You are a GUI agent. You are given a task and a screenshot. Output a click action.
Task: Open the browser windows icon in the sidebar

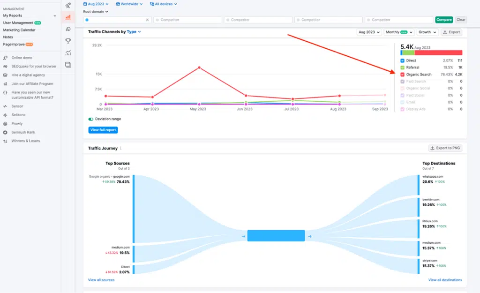(x=68, y=65)
